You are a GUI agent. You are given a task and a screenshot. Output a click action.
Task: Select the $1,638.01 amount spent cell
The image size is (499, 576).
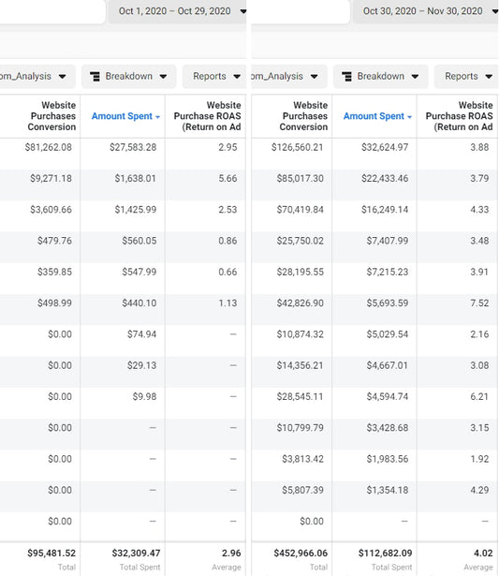tap(136, 179)
